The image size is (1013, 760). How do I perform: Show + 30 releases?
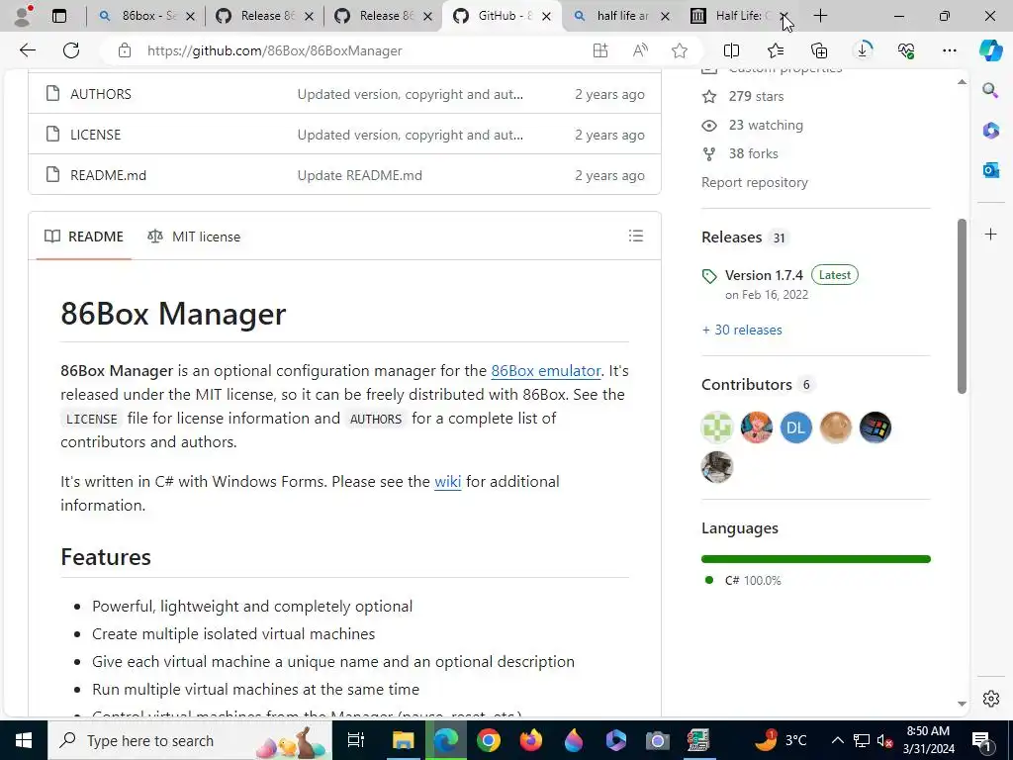click(x=742, y=330)
